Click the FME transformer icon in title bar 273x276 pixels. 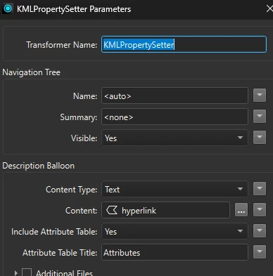[x=8, y=9]
